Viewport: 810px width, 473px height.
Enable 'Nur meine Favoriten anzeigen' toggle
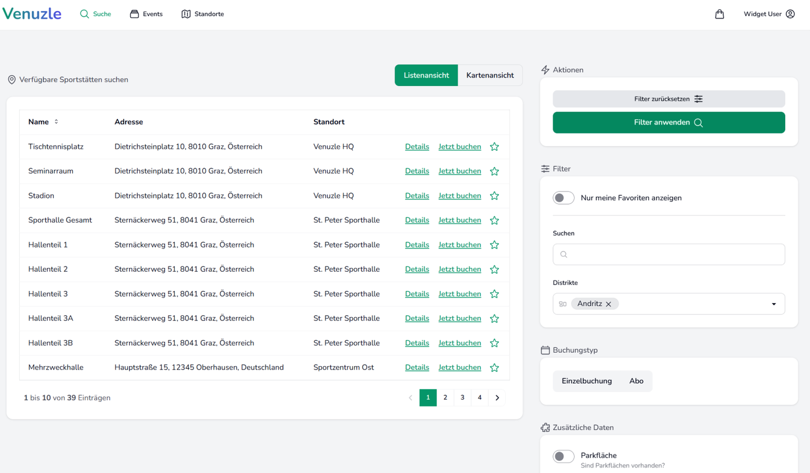[x=563, y=198]
